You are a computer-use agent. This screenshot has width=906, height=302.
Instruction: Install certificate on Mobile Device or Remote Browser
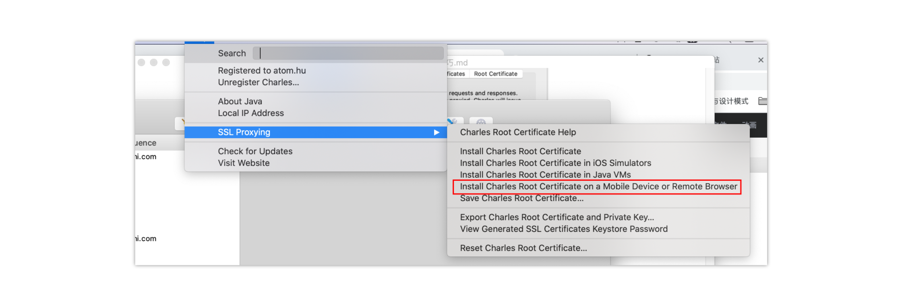click(598, 186)
